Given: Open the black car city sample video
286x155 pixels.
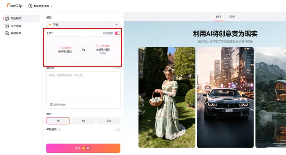Looking at the screenshot, I should 225,97.
